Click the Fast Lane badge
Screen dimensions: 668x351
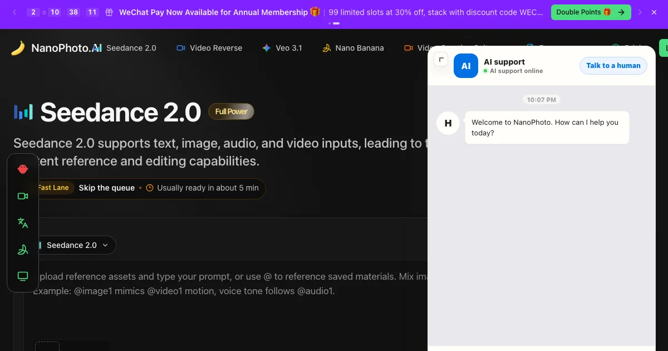click(x=53, y=188)
